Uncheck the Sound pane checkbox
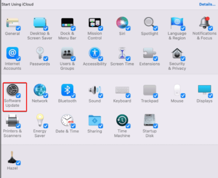The image size is (218, 178). click(x=101, y=95)
